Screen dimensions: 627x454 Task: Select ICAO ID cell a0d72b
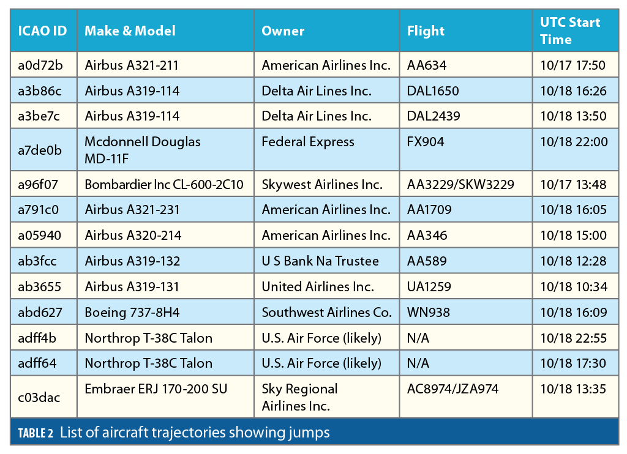40,65
